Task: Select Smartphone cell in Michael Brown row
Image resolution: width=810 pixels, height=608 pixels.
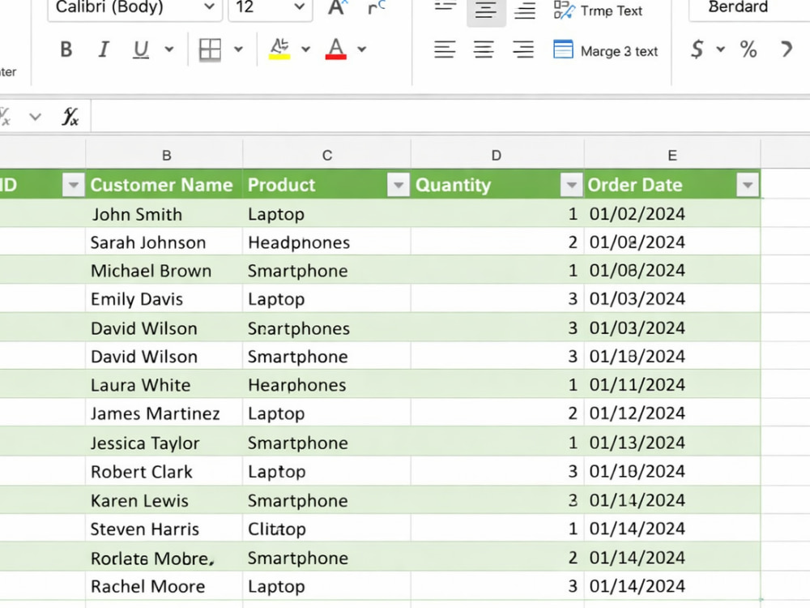Action: click(327, 271)
